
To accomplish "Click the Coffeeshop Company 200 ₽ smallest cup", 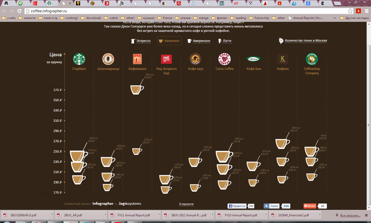I will [311, 177].
